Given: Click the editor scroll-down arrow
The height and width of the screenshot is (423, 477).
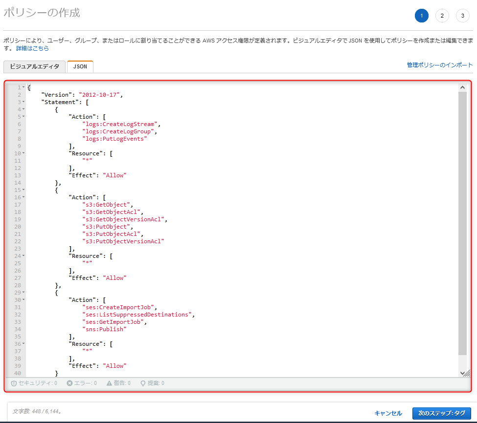Looking at the screenshot, I should point(462,373).
